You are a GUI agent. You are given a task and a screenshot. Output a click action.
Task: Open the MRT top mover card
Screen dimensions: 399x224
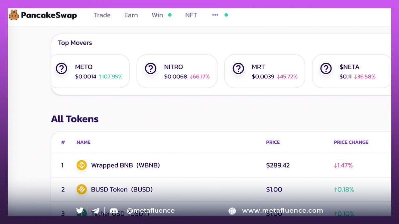pyautogui.click(x=265, y=71)
